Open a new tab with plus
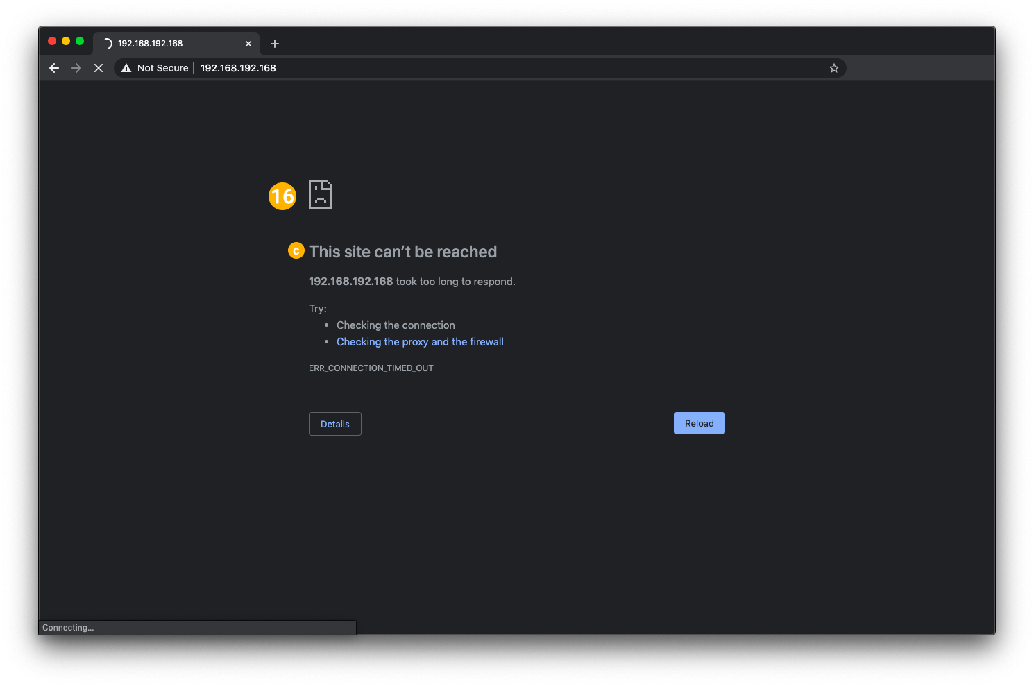The image size is (1034, 686). pos(275,44)
